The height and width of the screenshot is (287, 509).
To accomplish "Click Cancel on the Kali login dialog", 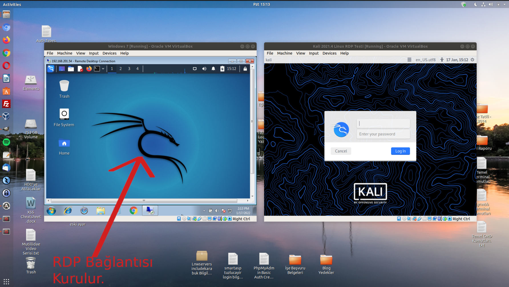I will click(341, 151).
